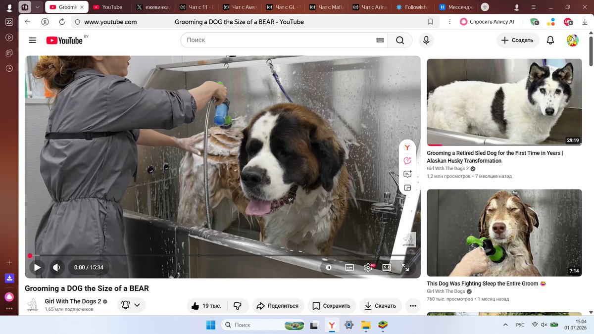594x334 pixels.
Task: Show hidden system tray icons chevron
Action: (x=505, y=325)
